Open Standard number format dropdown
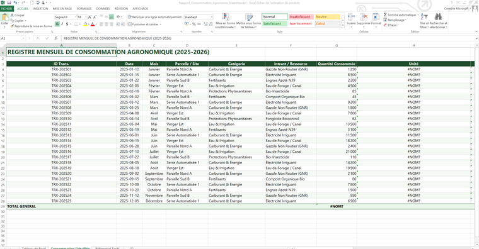 click(x=211, y=17)
